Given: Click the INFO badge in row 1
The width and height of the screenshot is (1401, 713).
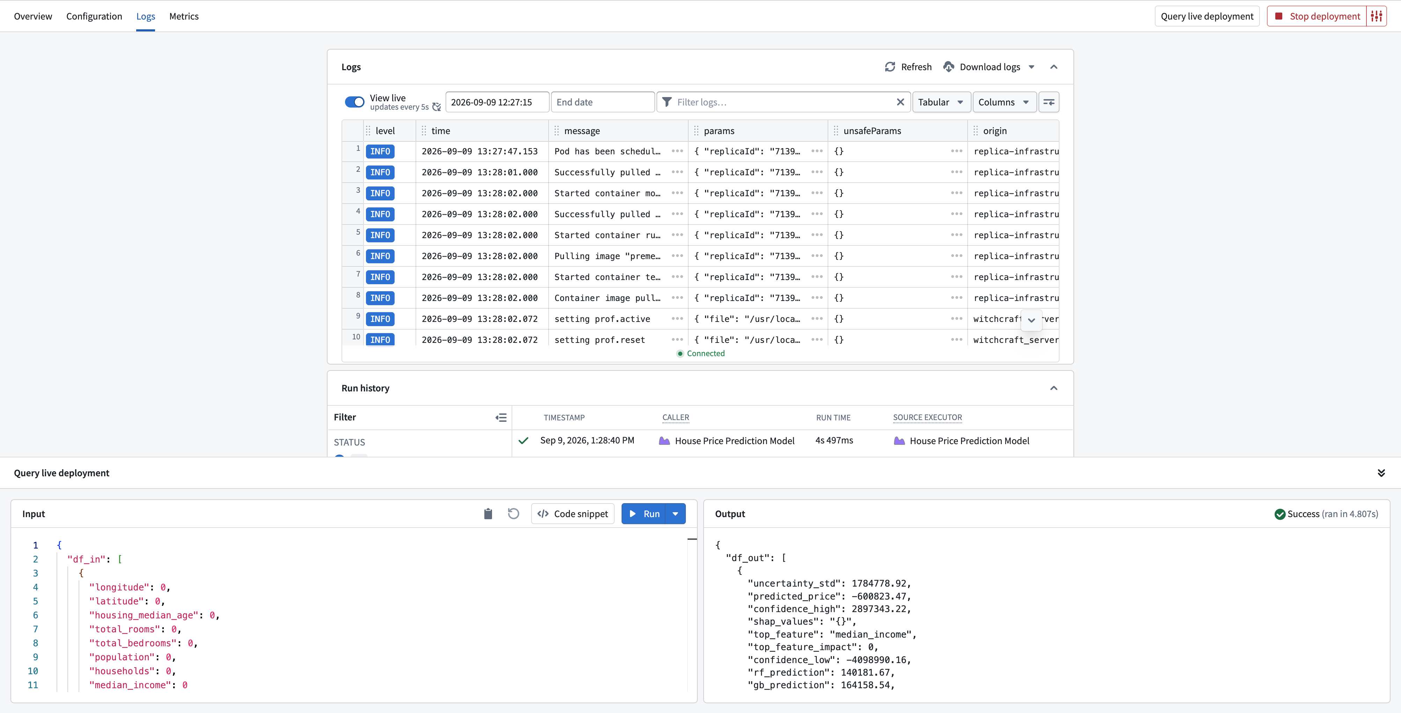Looking at the screenshot, I should click(x=380, y=152).
